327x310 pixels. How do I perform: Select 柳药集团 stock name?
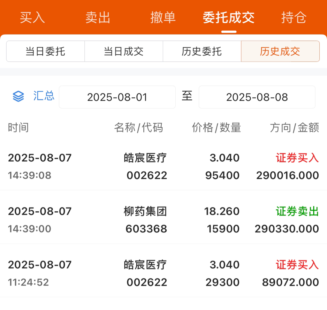click(x=145, y=211)
